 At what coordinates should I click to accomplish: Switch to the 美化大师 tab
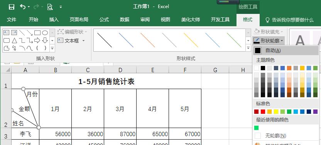[x=191, y=20]
